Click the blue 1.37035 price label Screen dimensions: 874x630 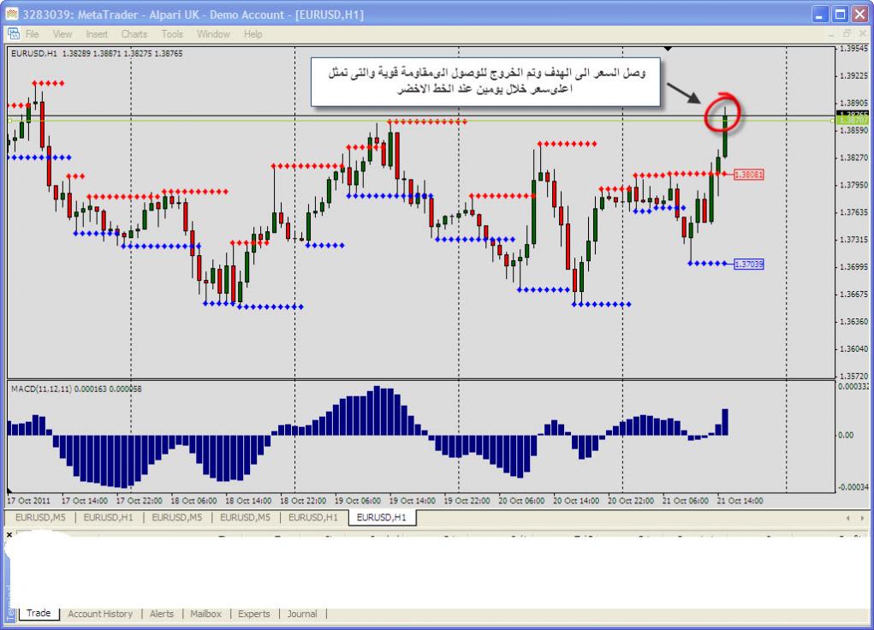coord(748,264)
